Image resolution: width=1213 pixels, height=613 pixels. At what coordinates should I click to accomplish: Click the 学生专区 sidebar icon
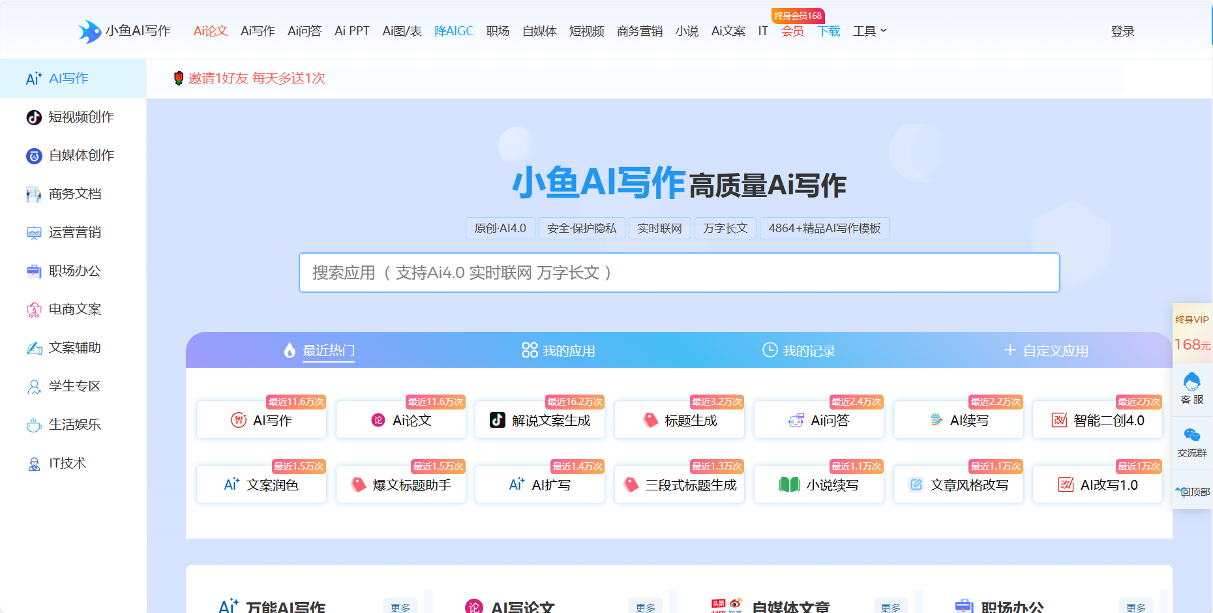tap(34, 387)
